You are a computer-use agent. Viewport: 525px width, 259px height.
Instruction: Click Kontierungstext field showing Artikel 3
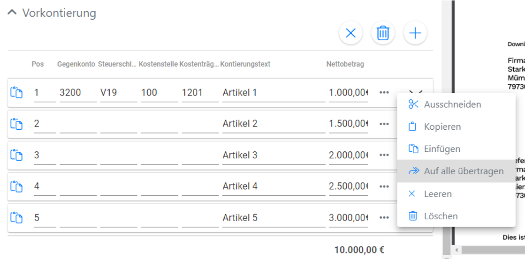273,155
